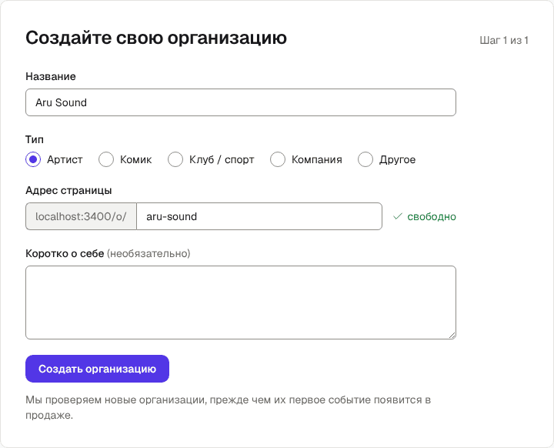
Task: Select the Артист radio button
Action: pos(33,159)
